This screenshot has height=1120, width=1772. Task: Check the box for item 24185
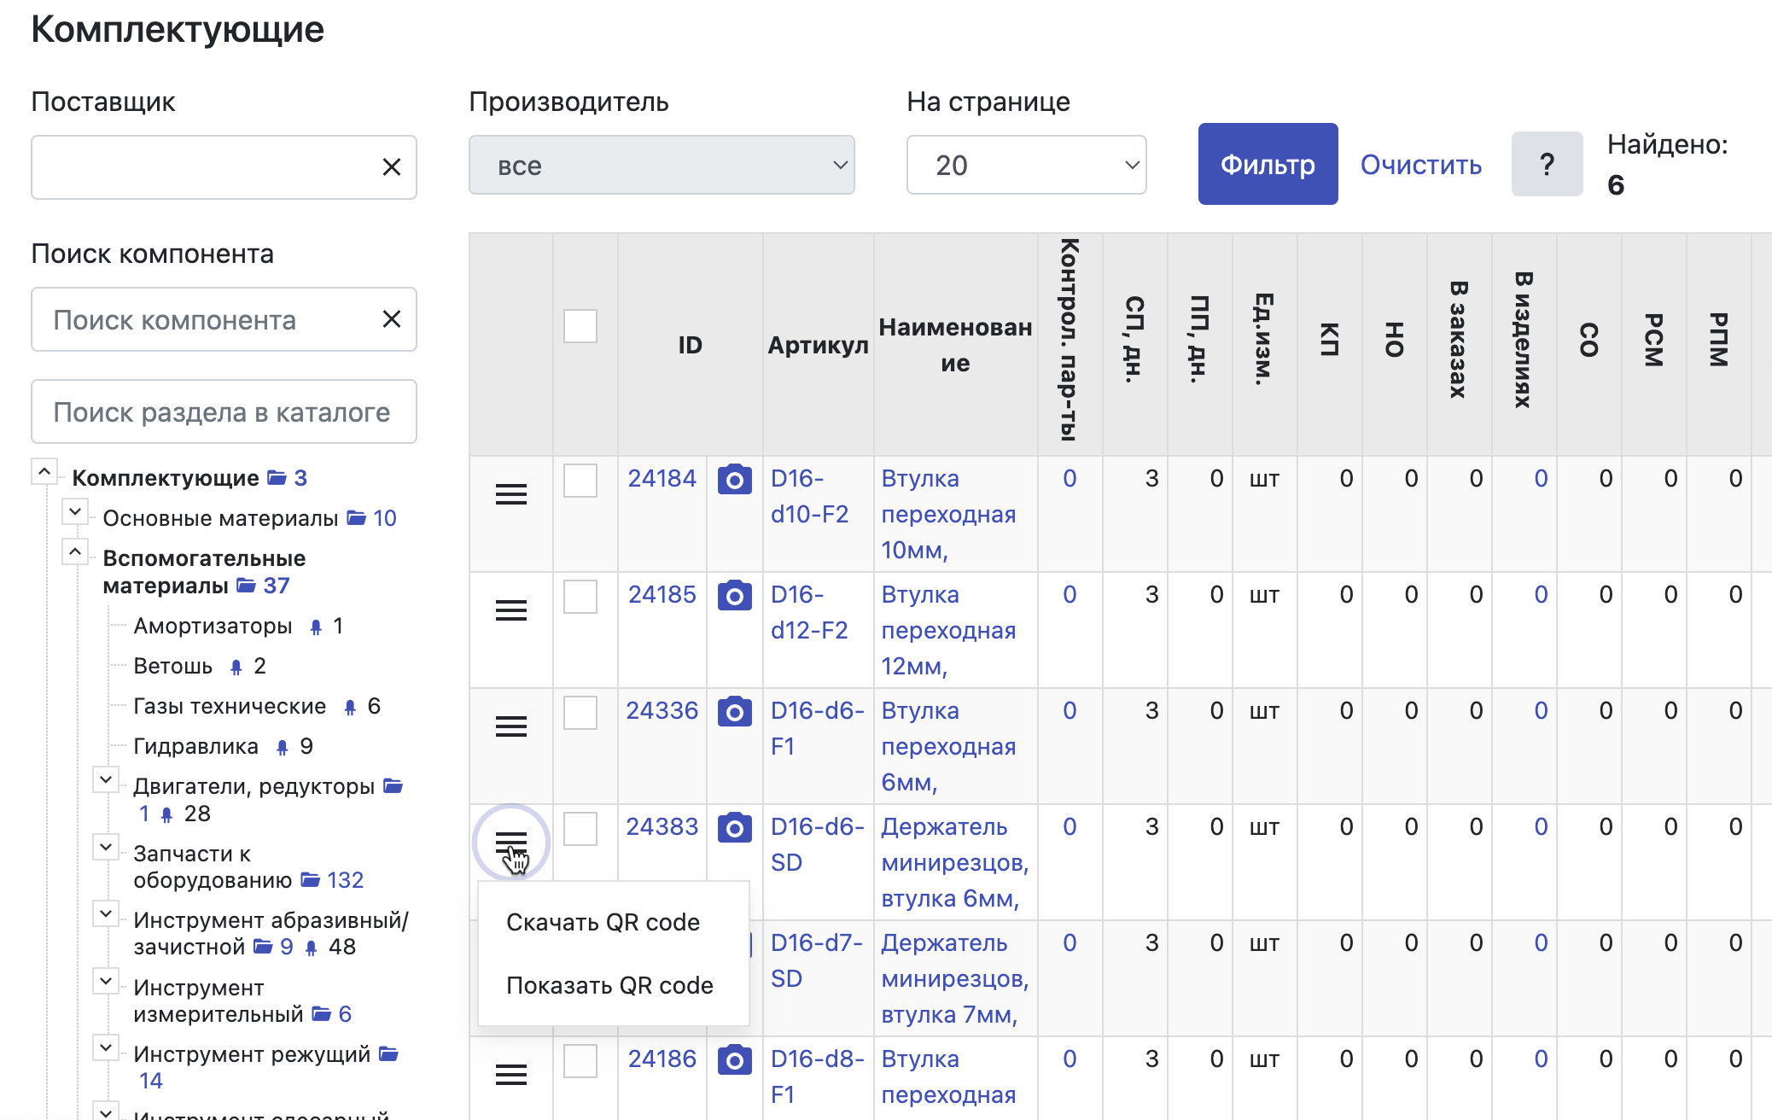(580, 597)
